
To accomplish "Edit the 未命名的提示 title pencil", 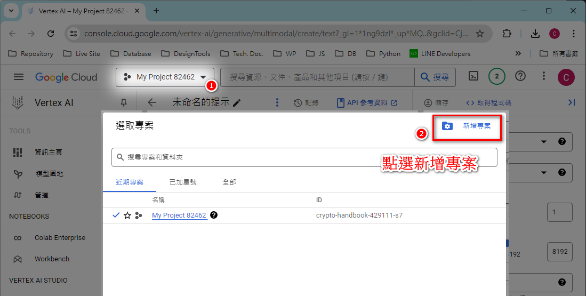I will pyautogui.click(x=237, y=103).
